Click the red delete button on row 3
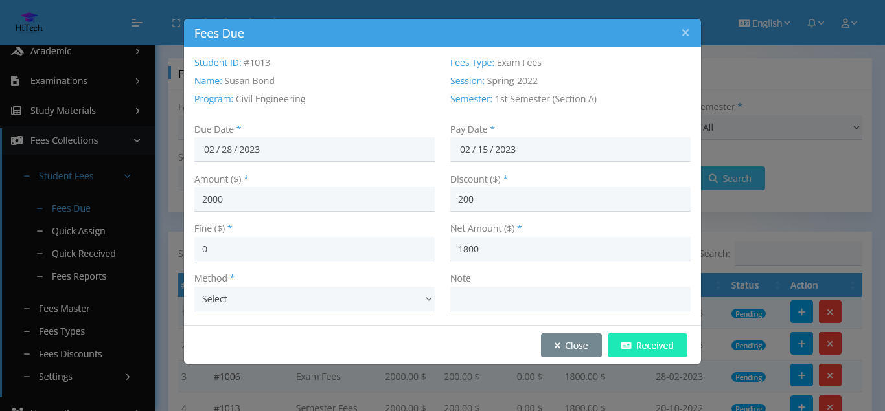885x411 pixels. click(830, 375)
